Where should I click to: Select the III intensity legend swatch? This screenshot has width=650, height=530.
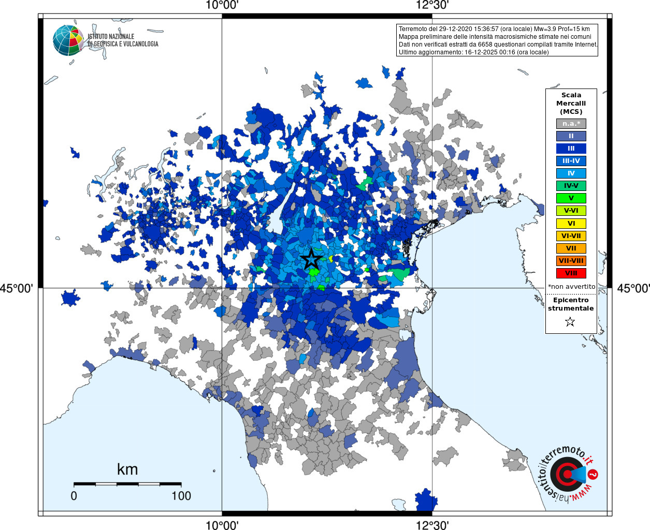571,149
